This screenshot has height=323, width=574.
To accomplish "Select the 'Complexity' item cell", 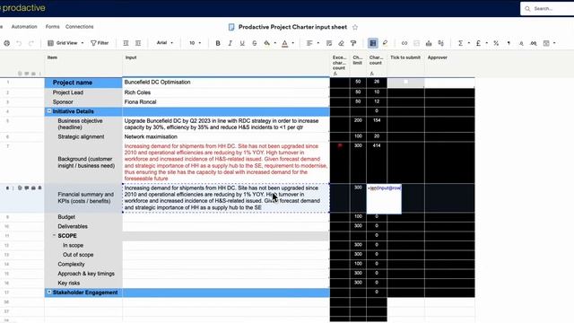I will [83, 264].
